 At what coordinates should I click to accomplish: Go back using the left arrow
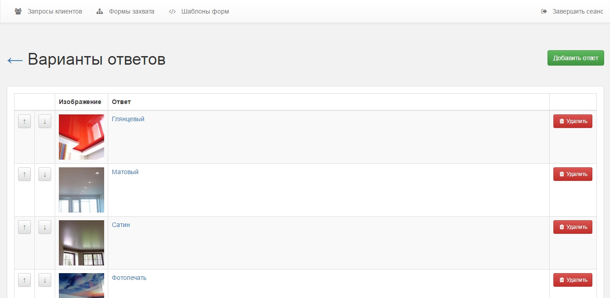coord(15,60)
